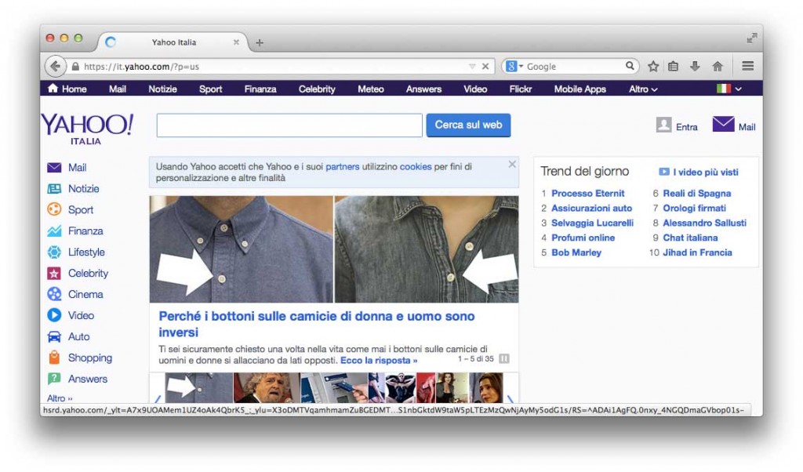Viewport: 803px width, 472px height.
Task: Dismiss the cookie notice with the x
Action: click(512, 164)
